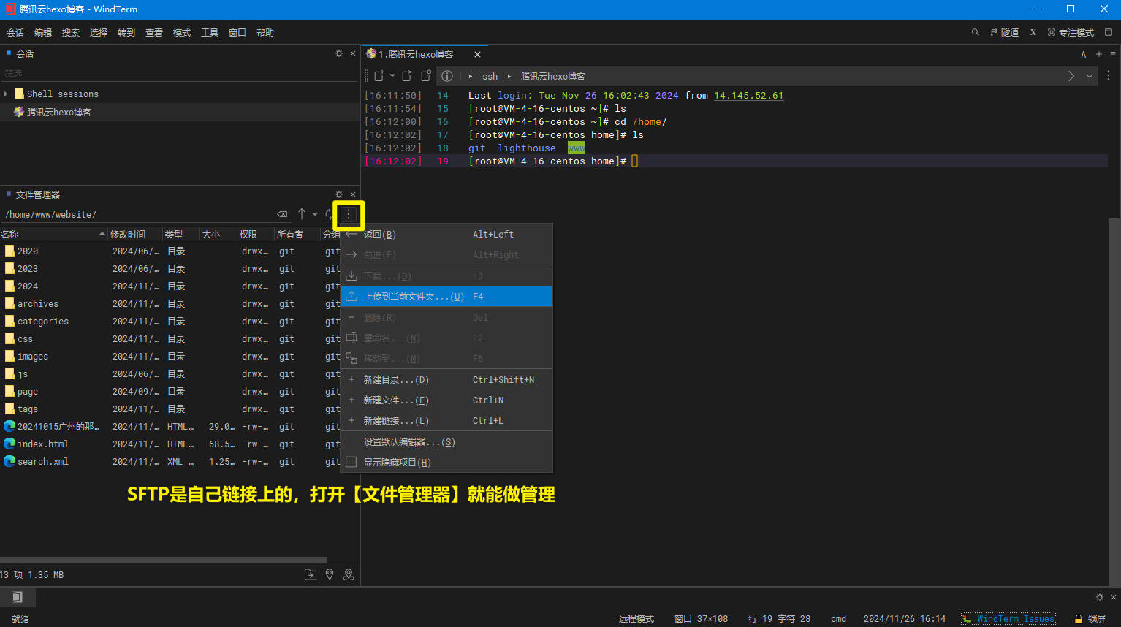Go up to parent directory arrow
Image resolution: width=1121 pixels, height=627 pixels.
coord(302,214)
